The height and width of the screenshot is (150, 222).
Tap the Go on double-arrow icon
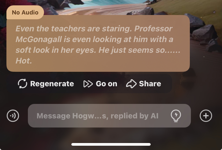click(88, 84)
